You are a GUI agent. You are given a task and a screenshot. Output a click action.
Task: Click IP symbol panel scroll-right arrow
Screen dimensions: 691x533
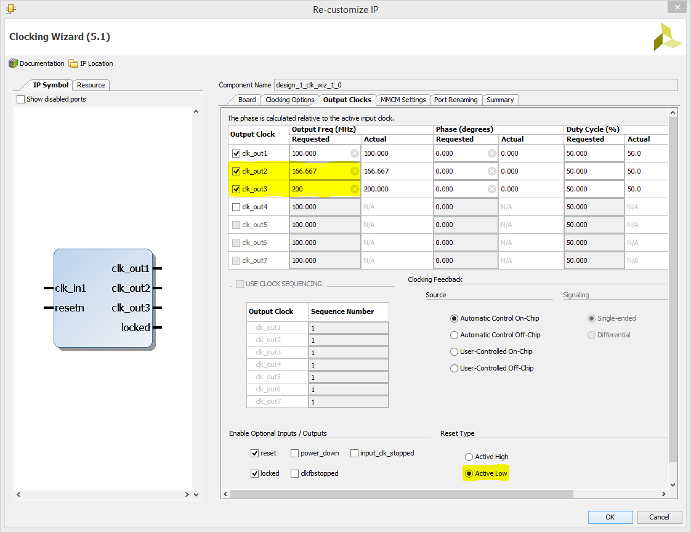[x=187, y=495]
